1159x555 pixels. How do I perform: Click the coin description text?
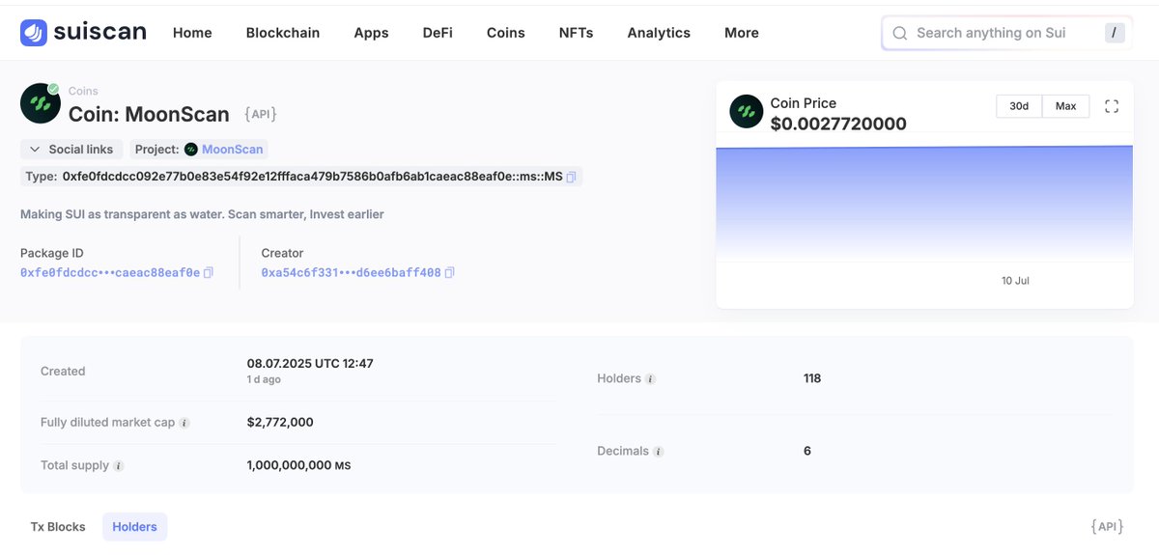[x=202, y=214]
